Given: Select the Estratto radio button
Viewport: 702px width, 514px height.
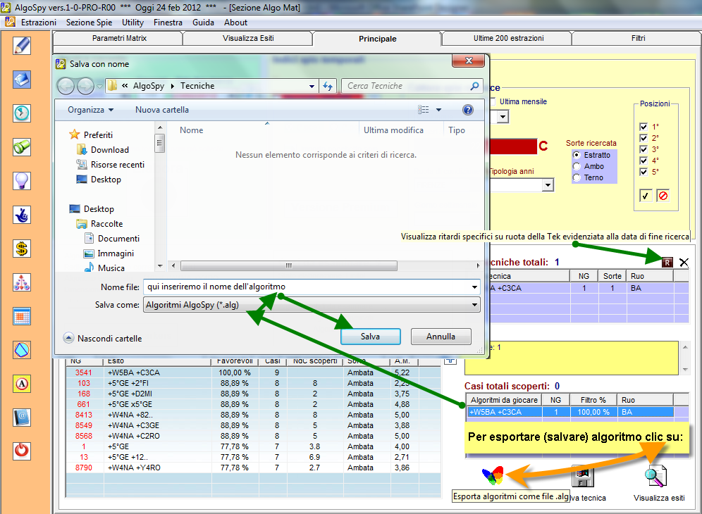Looking at the screenshot, I should pyautogui.click(x=577, y=155).
